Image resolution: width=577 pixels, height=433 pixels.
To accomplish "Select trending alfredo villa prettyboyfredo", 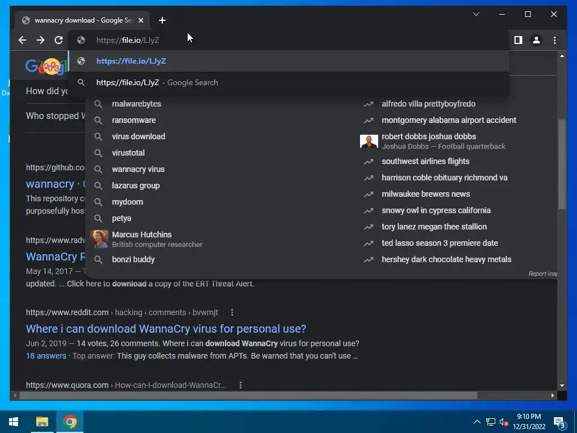I will pos(428,104).
